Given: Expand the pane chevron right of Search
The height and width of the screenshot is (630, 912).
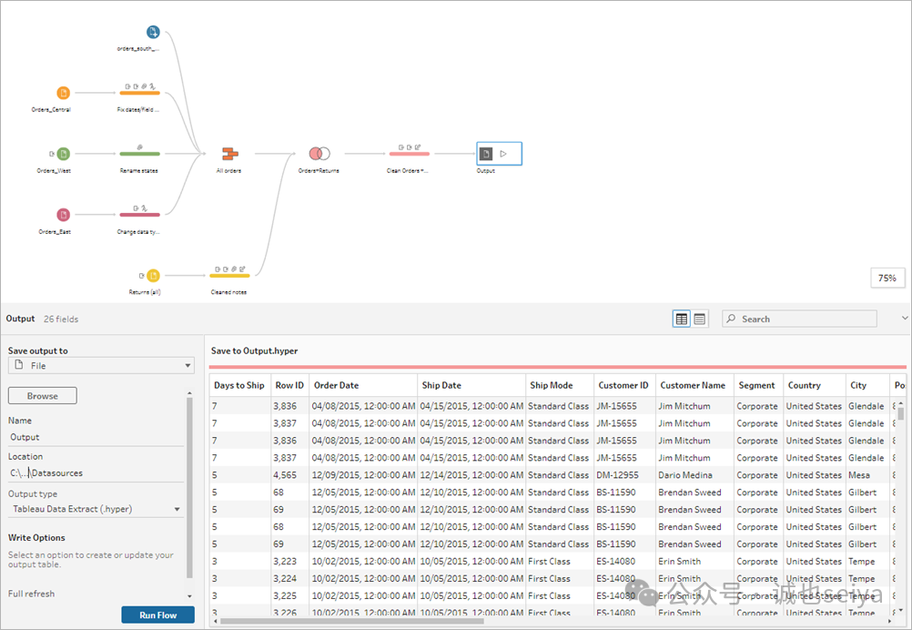Looking at the screenshot, I should tap(905, 319).
